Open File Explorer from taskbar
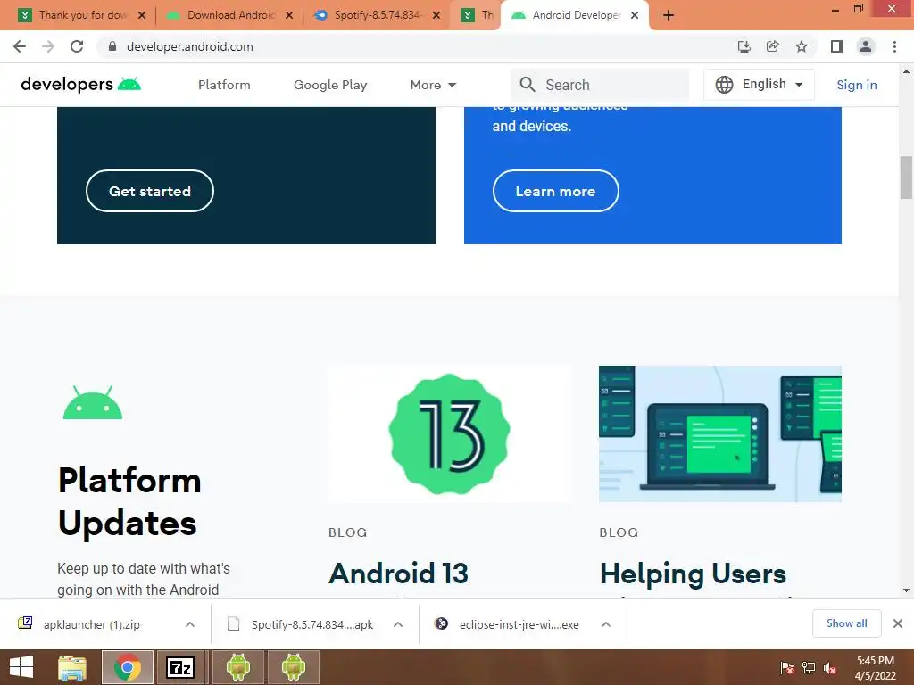Viewport: 914px width, 685px height. coord(72,667)
